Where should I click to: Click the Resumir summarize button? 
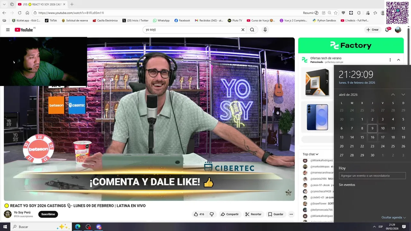pyautogui.click(x=310, y=13)
